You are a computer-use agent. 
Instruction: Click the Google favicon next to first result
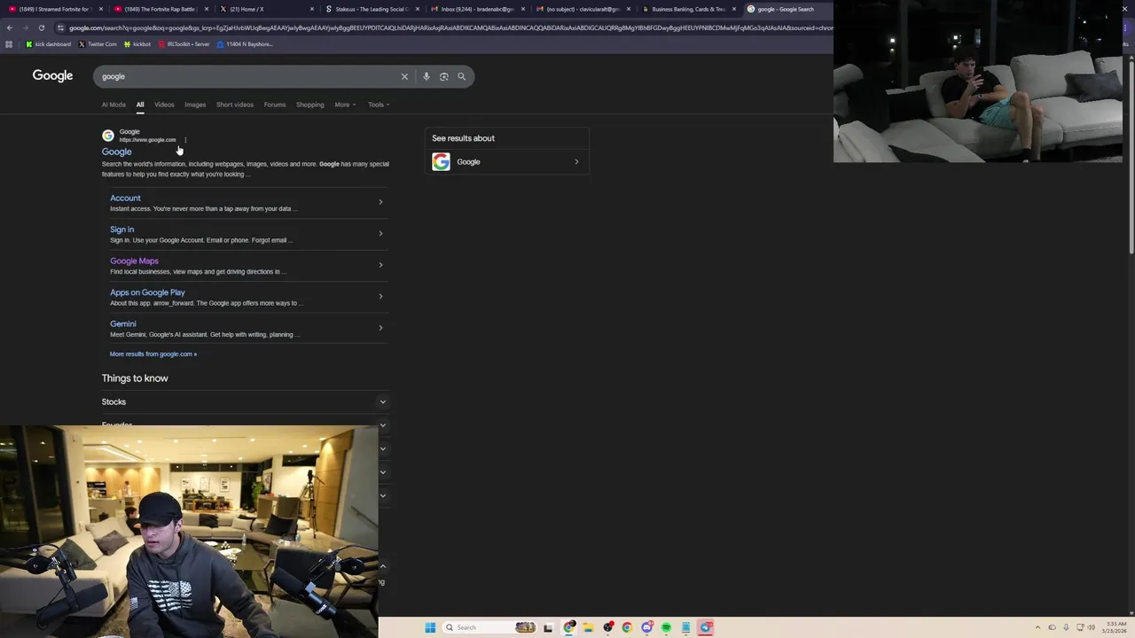pos(108,136)
